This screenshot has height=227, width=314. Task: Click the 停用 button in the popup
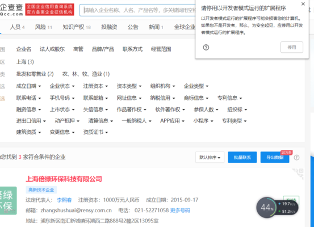point(292,47)
